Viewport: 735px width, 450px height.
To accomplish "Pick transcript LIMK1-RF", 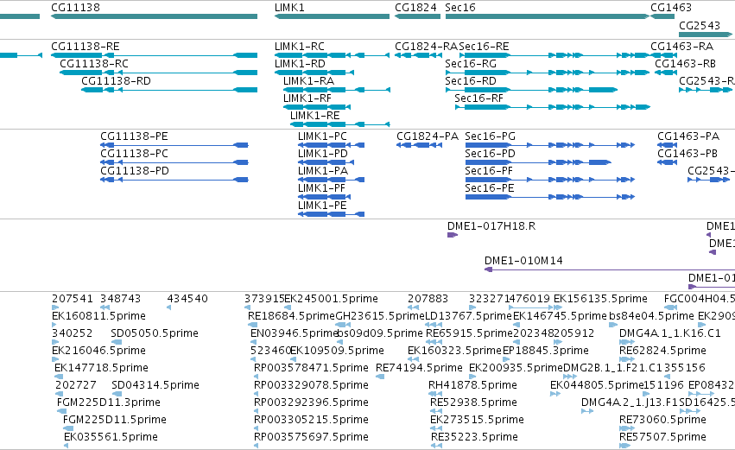I will (x=317, y=107).
